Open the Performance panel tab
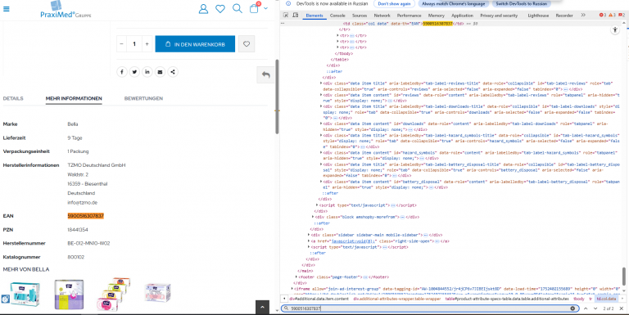The width and height of the screenshot is (629, 315). click(410, 16)
